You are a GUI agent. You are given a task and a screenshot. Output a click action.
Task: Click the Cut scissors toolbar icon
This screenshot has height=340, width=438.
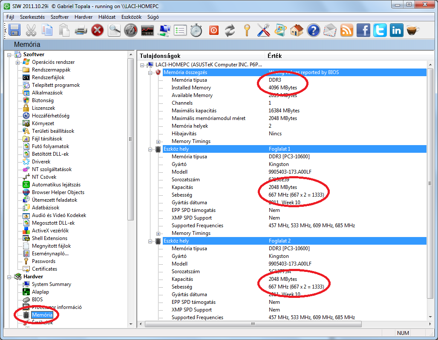[31, 30]
